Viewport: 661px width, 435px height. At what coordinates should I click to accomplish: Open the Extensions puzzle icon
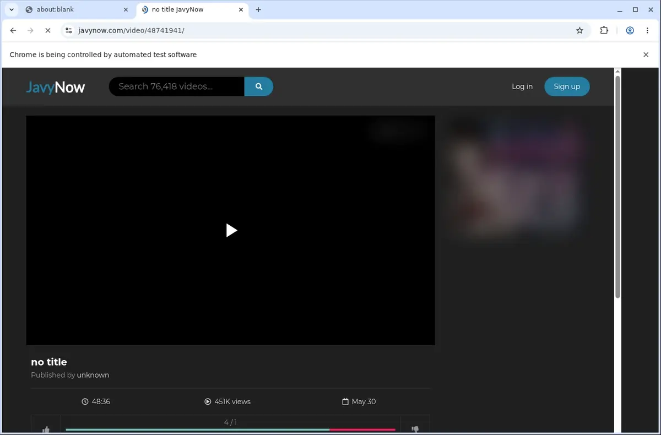click(x=604, y=31)
